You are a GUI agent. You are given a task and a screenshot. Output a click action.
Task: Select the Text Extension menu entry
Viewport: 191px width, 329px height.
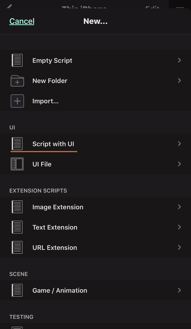[55, 227]
